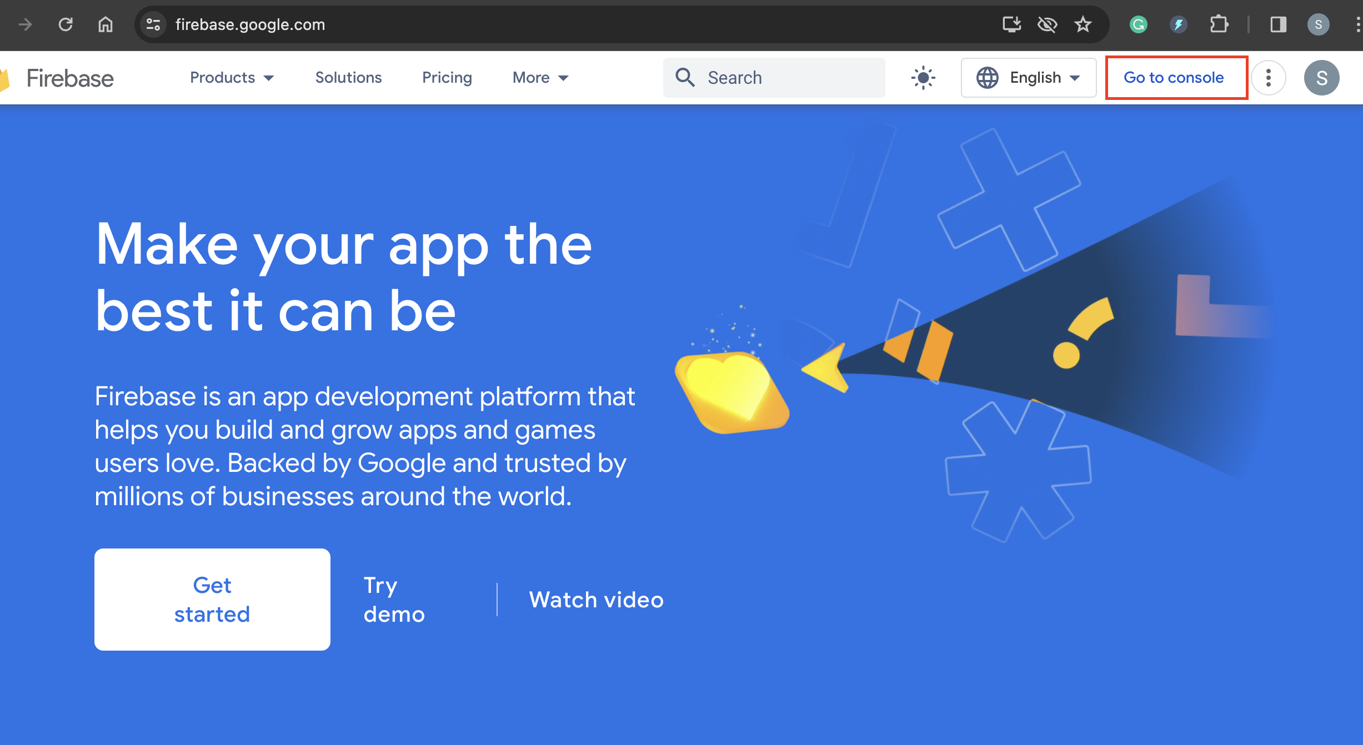Screen dimensions: 1363x745
Task: Open the Firebase account avatar S
Action: [1321, 78]
